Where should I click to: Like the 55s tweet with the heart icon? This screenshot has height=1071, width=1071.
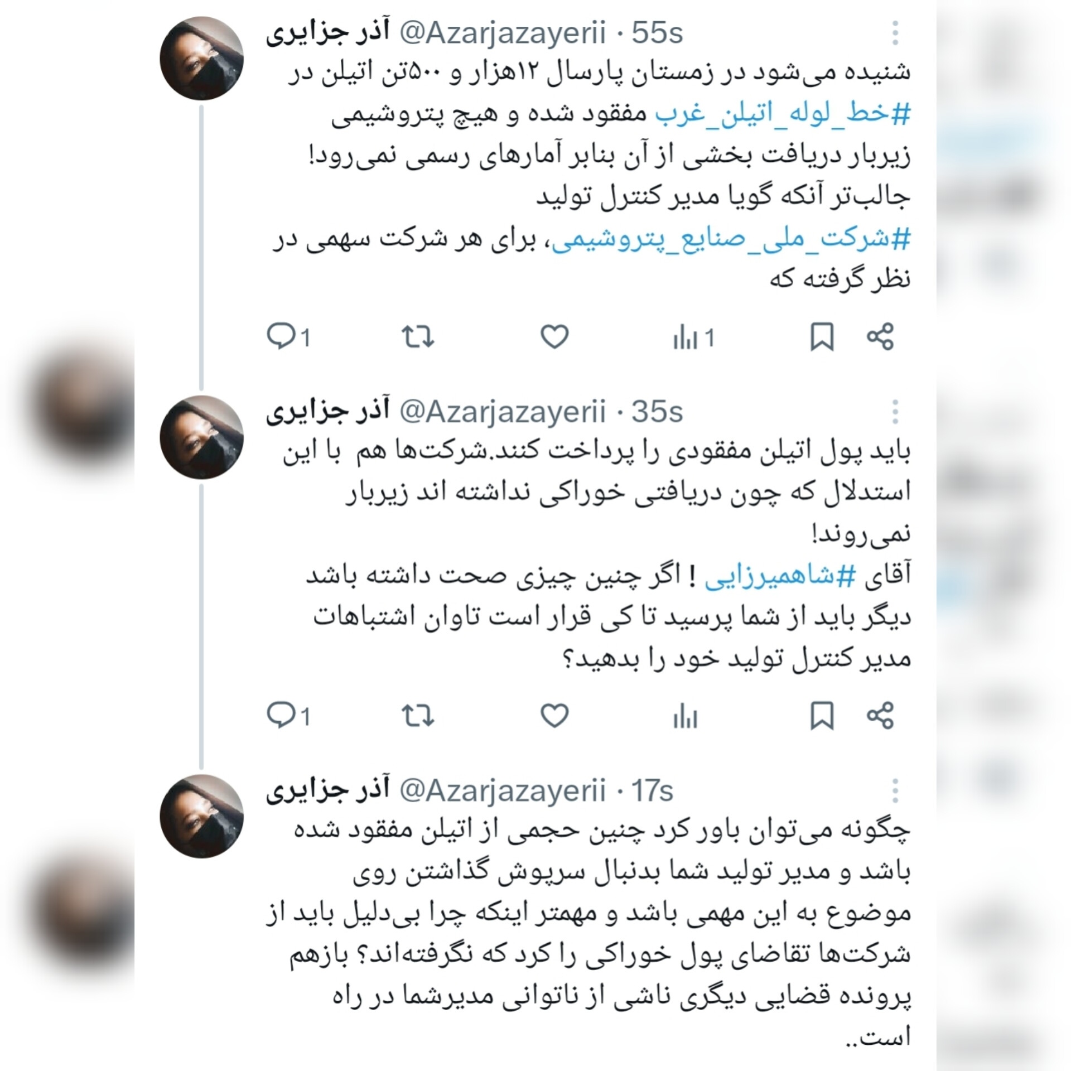click(554, 337)
